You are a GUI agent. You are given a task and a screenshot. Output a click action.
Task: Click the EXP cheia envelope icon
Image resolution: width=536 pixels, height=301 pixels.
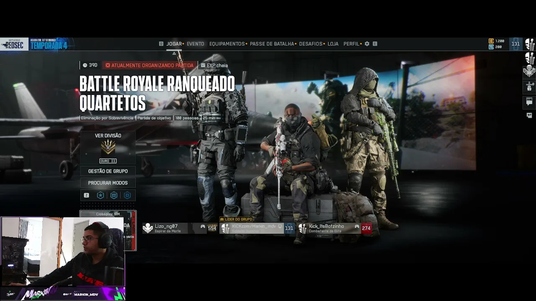(203, 65)
